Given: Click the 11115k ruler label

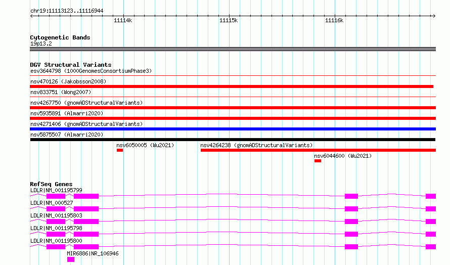Looking at the screenshot, I should [229, 20].
